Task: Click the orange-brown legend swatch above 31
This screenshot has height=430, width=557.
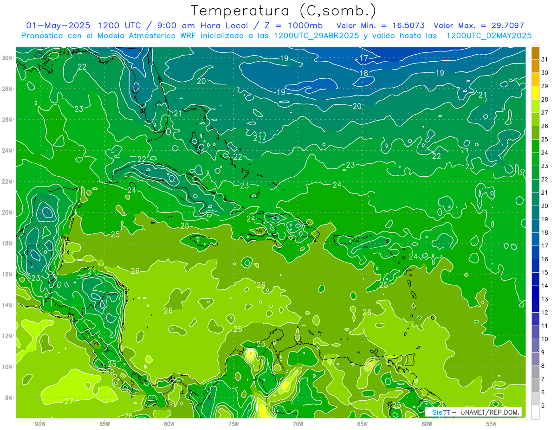Action: pos(535,53)
